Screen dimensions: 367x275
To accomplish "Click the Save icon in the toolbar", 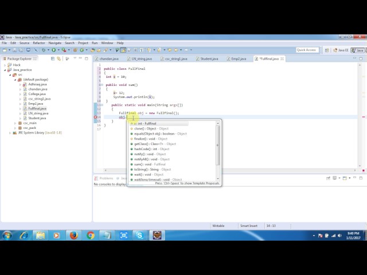I will (x=14, y=50).
